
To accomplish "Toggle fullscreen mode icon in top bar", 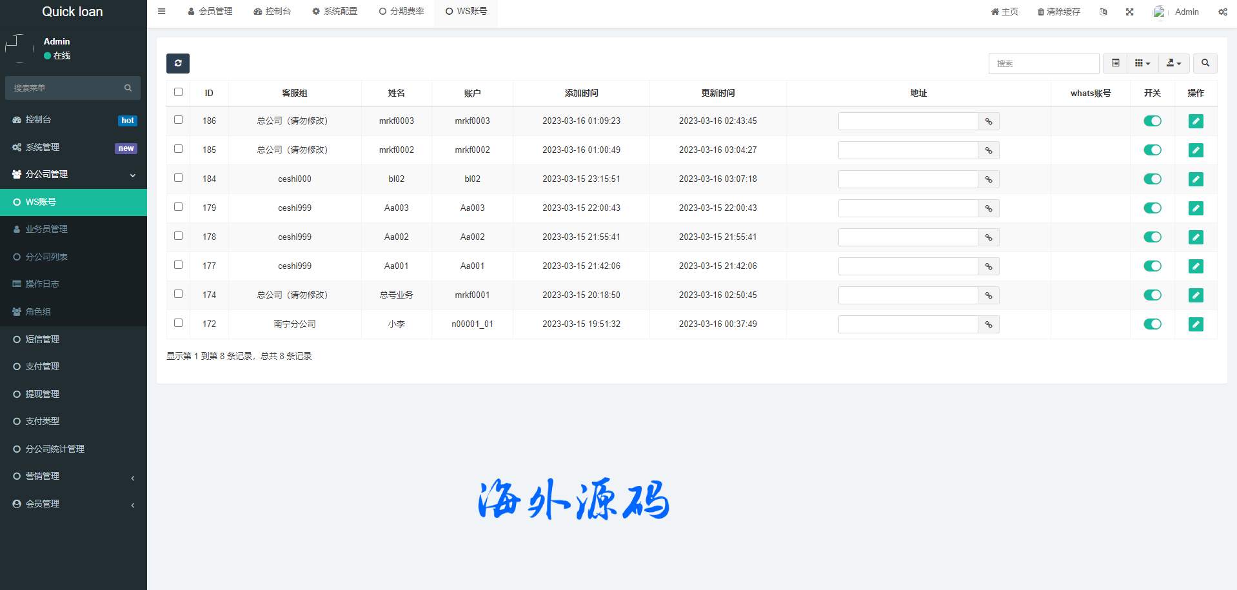I will pos(1129,12).
